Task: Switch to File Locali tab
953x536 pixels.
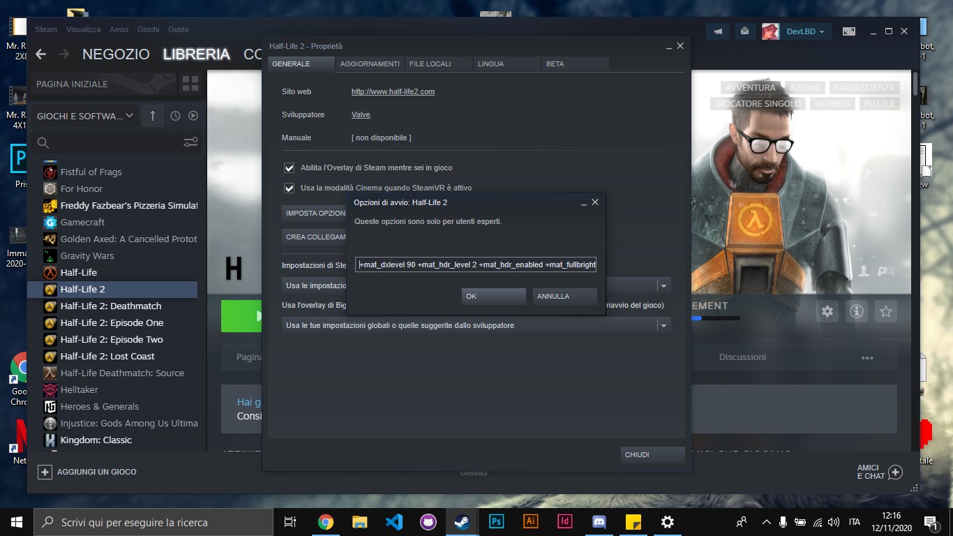Action: pyautogui.click(x=438, y=64)
